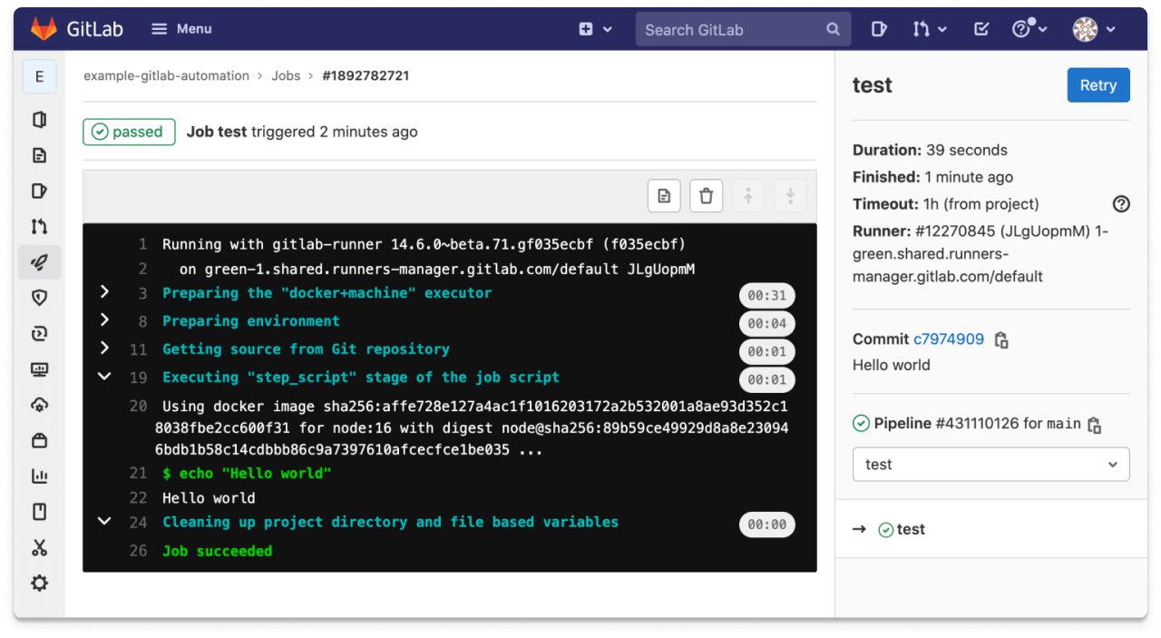Open the Issues icon in top bar
Screen dimensions: 1161x638
[878, 29]
